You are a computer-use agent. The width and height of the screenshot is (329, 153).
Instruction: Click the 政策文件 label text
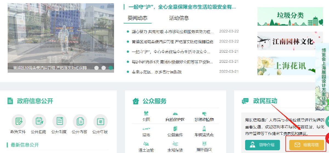click(18, 132)
